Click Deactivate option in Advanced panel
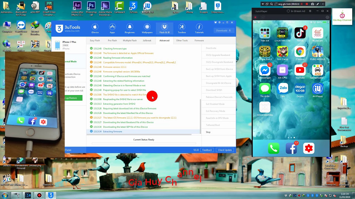 pos(211,48)
